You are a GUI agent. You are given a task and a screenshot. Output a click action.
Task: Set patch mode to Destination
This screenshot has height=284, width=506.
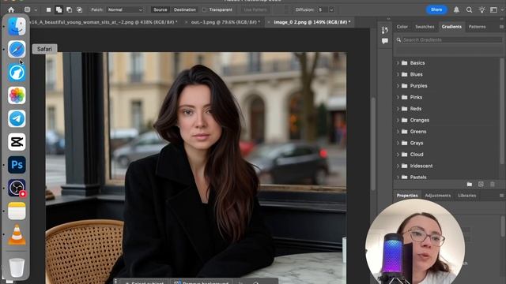tap(184, 9)
